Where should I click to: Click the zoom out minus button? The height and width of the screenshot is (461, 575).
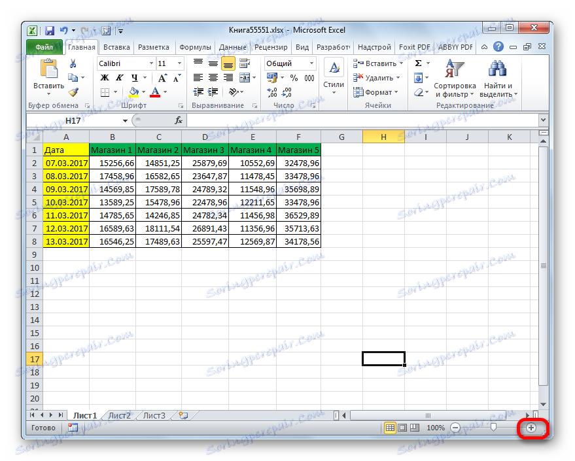(x=455, y=428)
